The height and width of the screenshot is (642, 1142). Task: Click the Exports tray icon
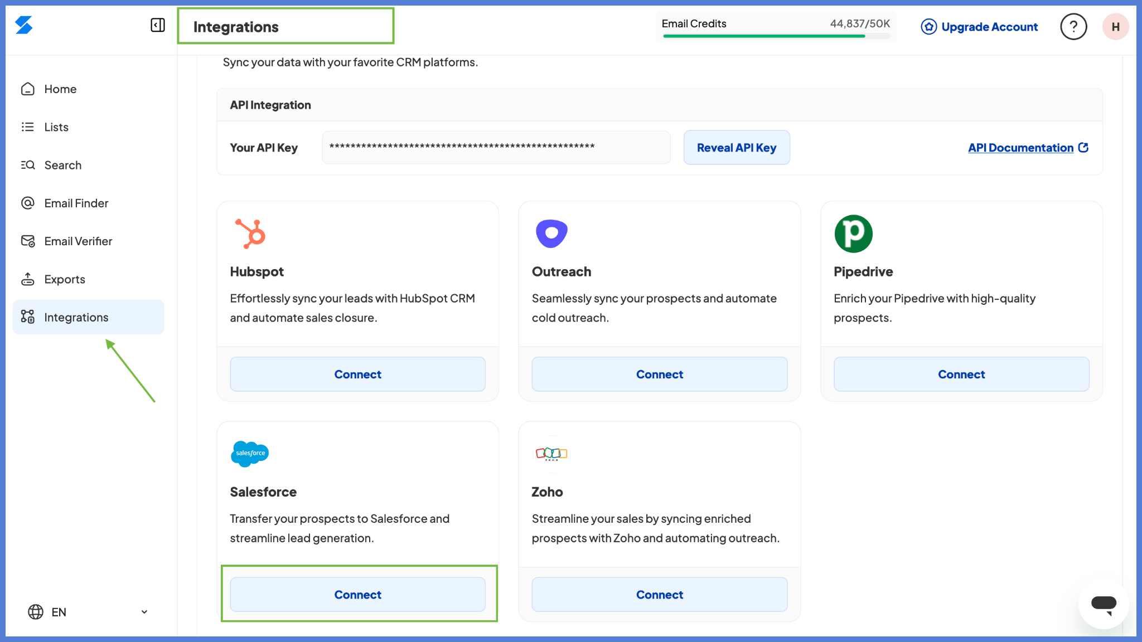28,279
